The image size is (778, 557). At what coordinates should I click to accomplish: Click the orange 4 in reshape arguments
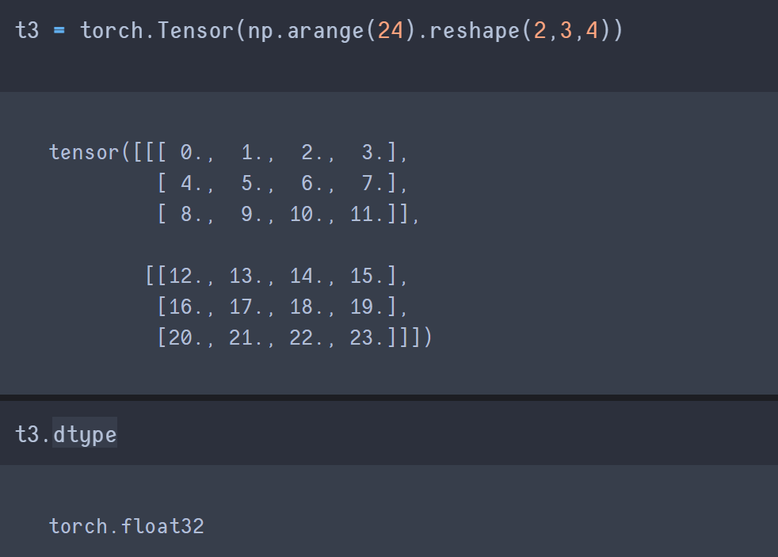(x=592, y=31)
